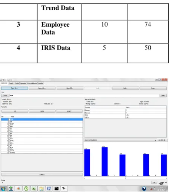Click the '50' table cell
169x193 pixels.
pos(148,53)
